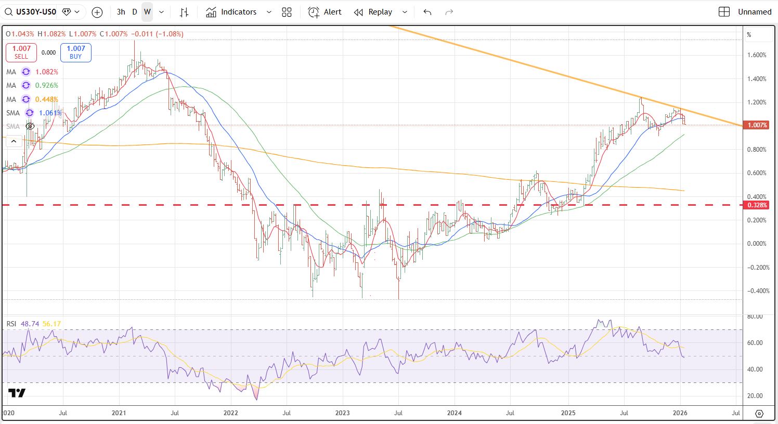Open the bar chart style selector
Screen dimensions: 778x424
184,12
